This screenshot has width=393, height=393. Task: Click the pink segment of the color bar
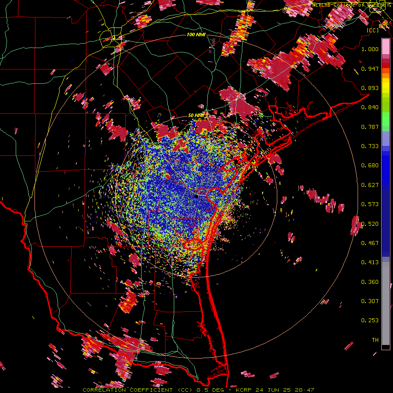pos(386,47)
